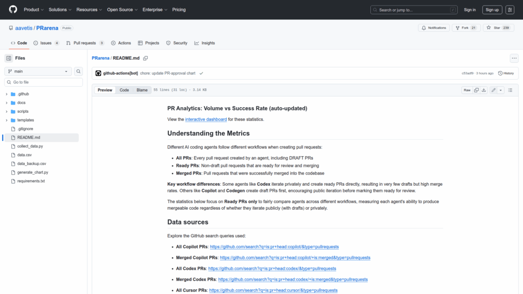
Task: Search files with magnifier icon button
Action: coord(78,71)
